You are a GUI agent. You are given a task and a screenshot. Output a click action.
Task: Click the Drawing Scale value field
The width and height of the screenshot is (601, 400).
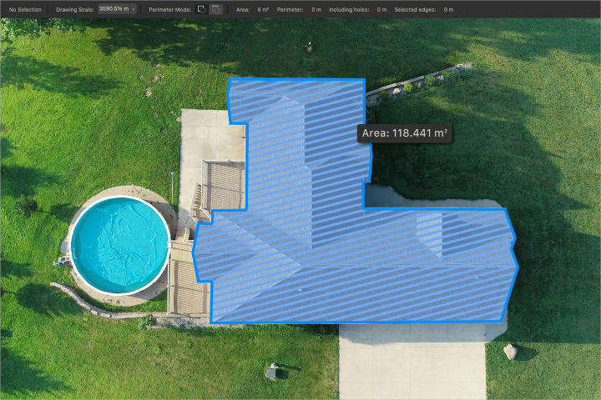pyautogui.click(x=114, y=9)
